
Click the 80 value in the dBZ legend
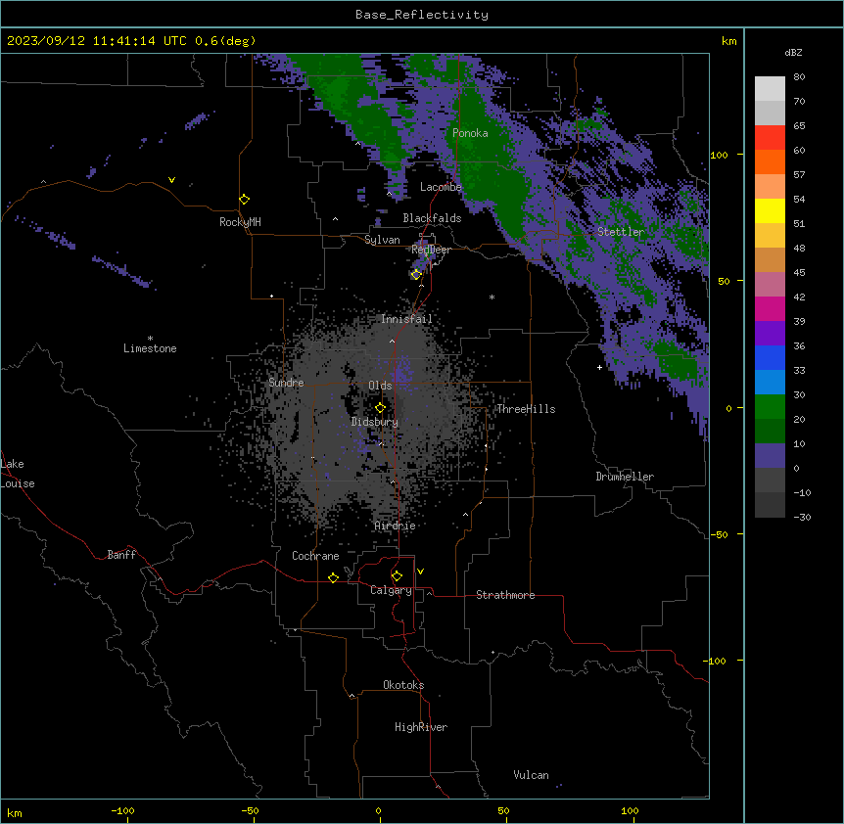(x=799, y=77)
